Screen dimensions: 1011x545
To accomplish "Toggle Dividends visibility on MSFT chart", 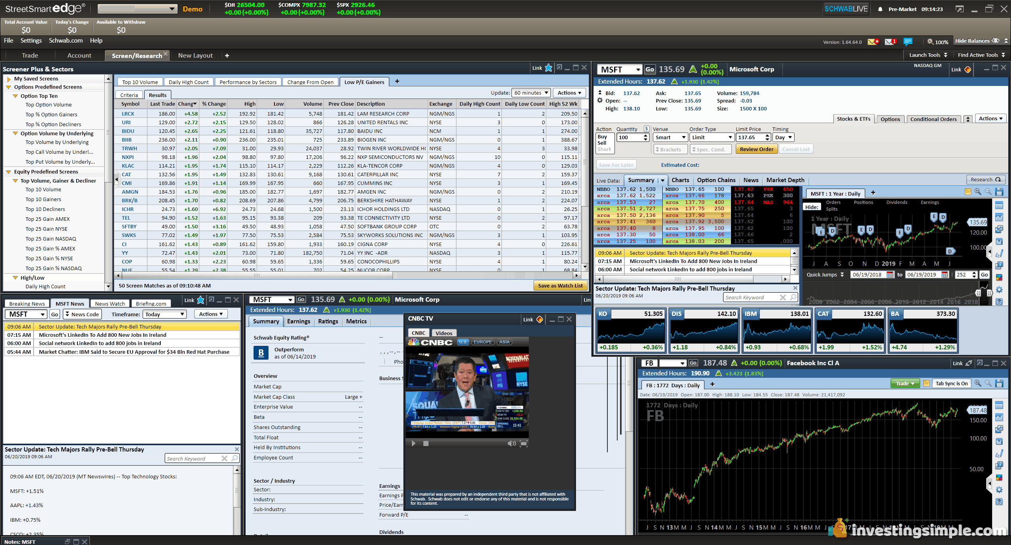I will pos(897,202).
